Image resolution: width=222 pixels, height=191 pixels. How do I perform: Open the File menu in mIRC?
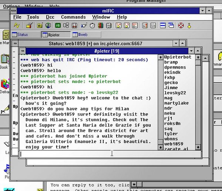pyautogui.click(x=17, y=17)
